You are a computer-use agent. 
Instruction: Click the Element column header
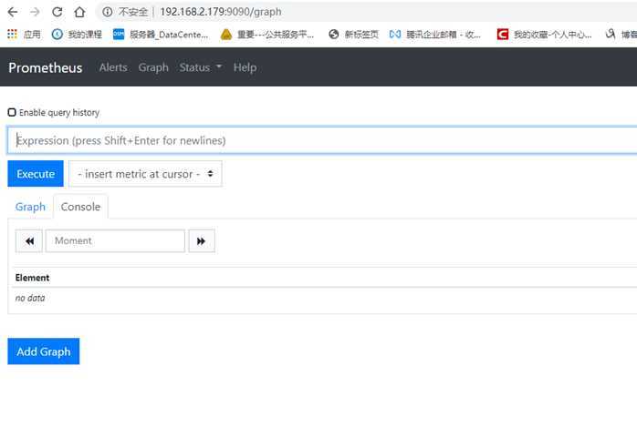pos(33,278)
